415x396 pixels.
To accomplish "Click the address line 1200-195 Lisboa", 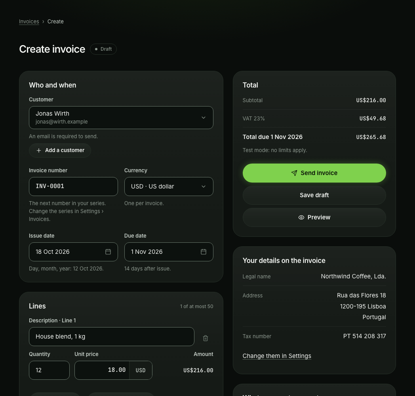I will click(363, 306).
